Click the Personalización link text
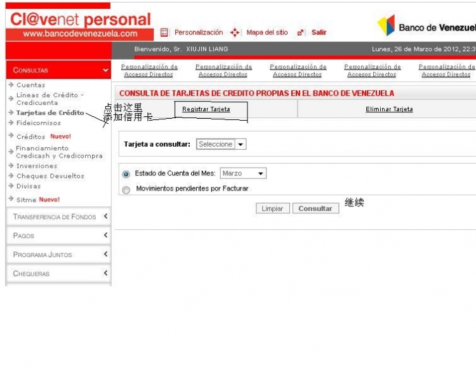 [x=199, y=32]
